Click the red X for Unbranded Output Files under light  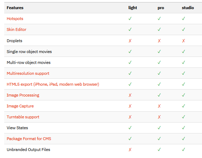pos(130,150)
